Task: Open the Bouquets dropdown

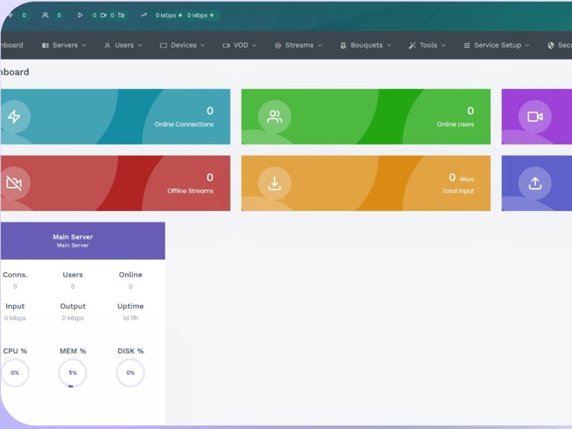Action: pos(365,45)
